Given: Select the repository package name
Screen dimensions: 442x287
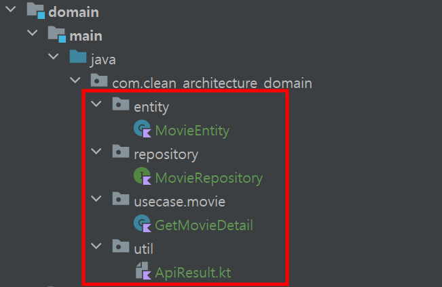Looking at the screenshot, I should (x=166, y=155).
